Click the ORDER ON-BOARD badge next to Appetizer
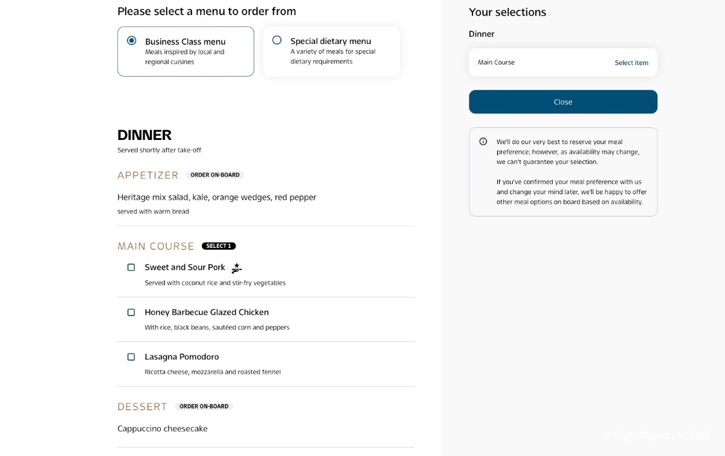This screenshot has height=456, width=725. click(215, 175)
